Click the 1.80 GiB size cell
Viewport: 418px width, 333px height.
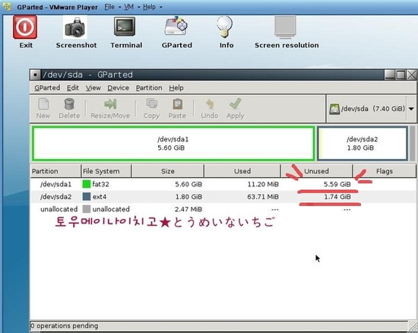pyautogui.click(x=188, y=197)
